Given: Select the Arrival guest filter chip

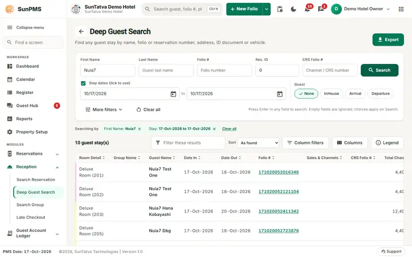Looking at the screenshot, I should point(355,94).
